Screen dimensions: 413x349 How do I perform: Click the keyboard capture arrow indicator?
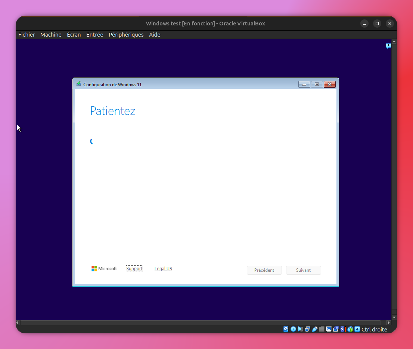pyautogui.click(x=357, y=329)
